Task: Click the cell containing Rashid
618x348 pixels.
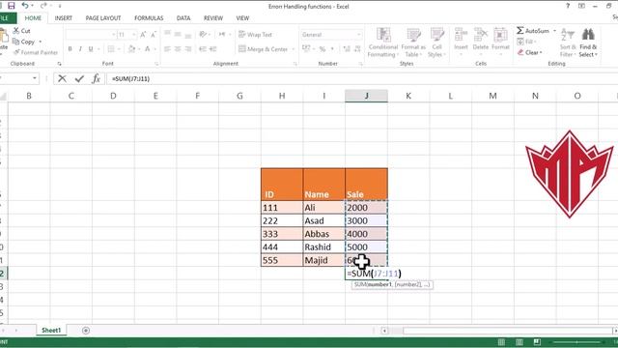Action: tap(324, 247)
